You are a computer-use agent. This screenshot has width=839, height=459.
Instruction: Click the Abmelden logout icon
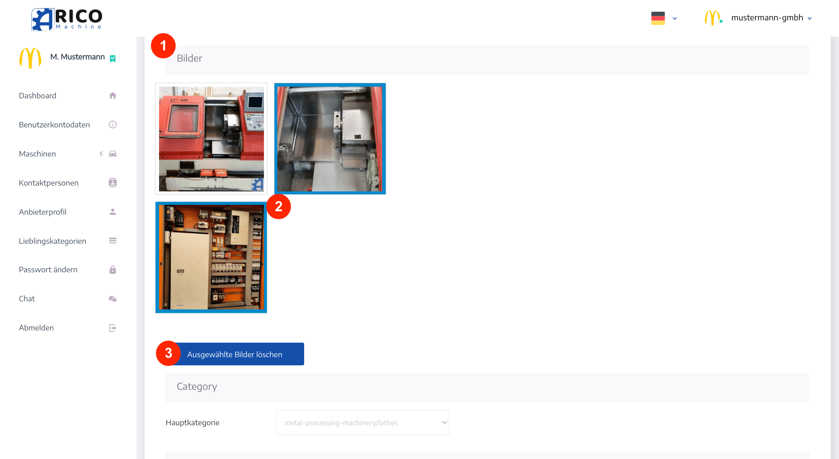point(113,328)
